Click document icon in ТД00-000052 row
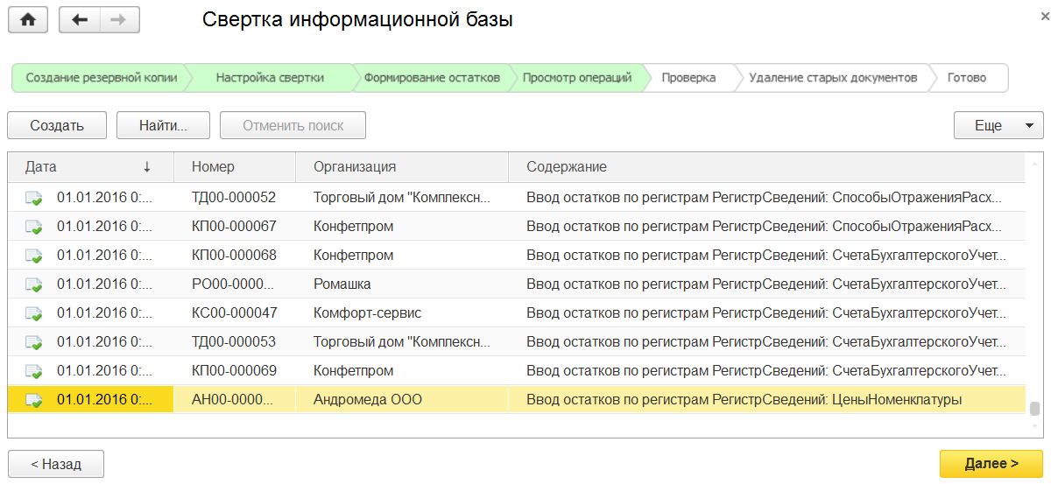1051x484 pixels. point(34,198)
